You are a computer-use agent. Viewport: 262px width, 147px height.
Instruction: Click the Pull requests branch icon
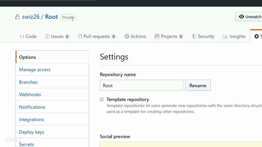80,36
